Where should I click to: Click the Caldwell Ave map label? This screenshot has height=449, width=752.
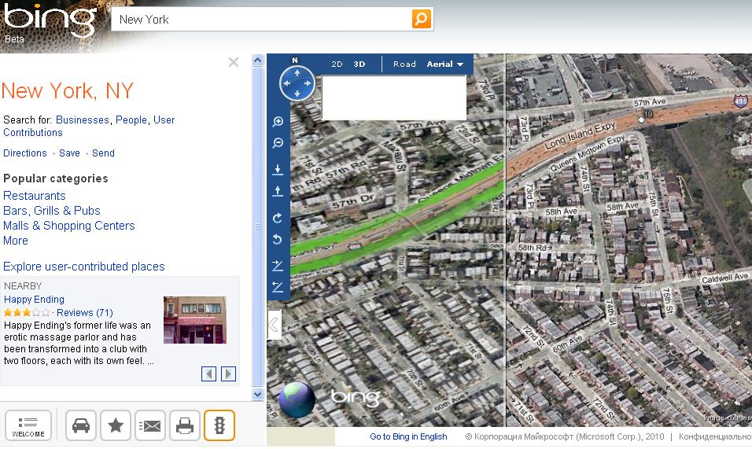[724, 277]
